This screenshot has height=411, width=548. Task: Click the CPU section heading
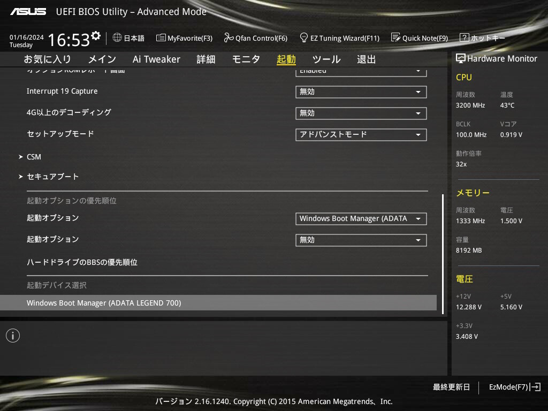[x=464, y=77]
